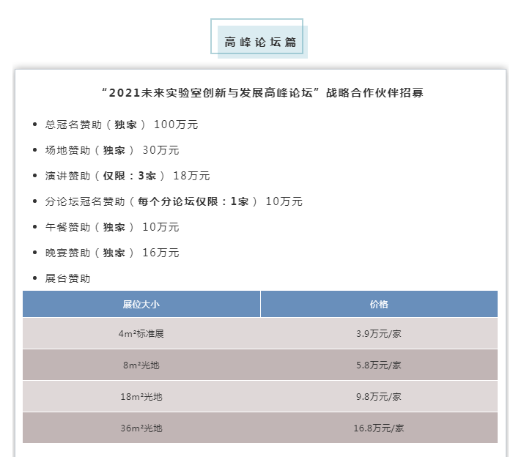Click the 价格 table column header
This screenshot has width=524, height=457.
click(x=379, y=304)
